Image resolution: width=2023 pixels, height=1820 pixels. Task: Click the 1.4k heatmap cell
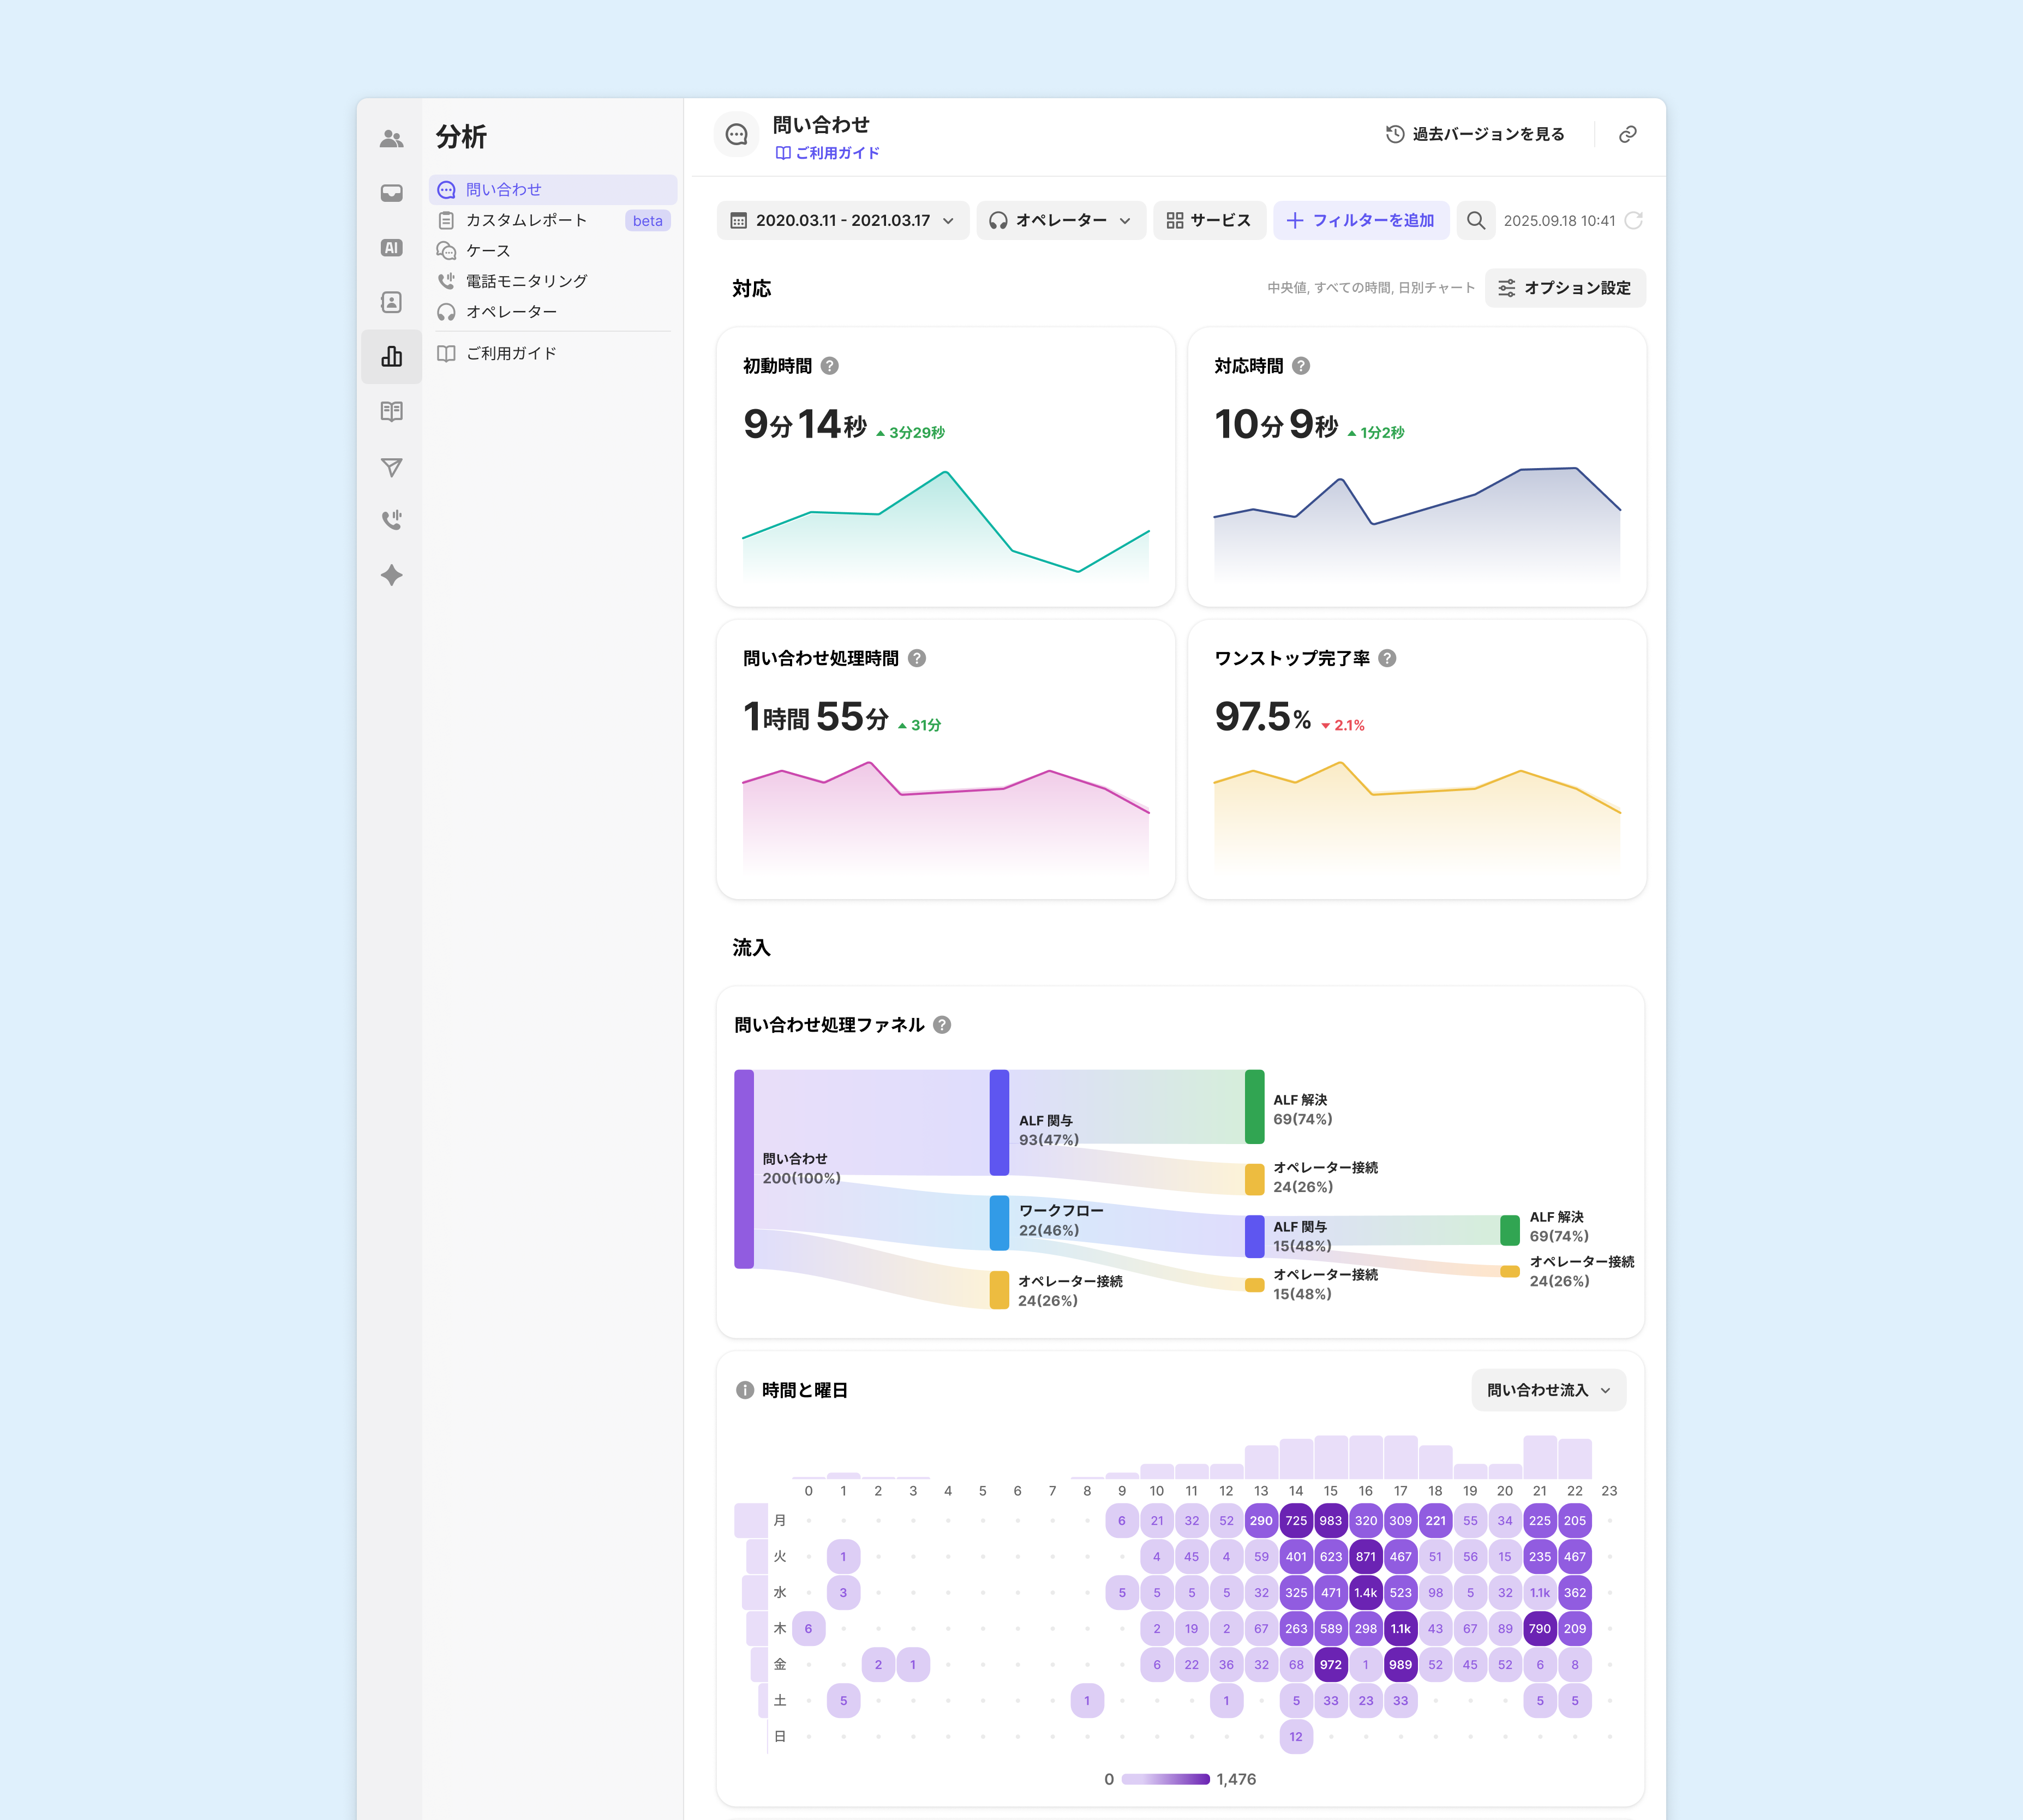1365,1593
